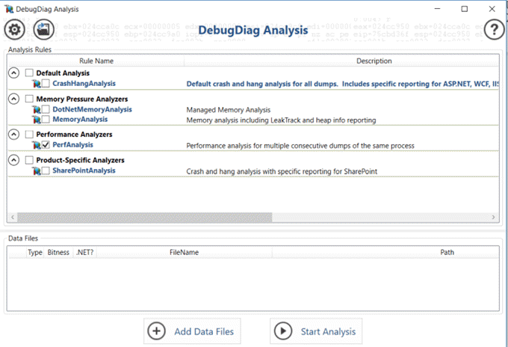
Task: Click the Rule Name column header
Action: coord(96,61)
